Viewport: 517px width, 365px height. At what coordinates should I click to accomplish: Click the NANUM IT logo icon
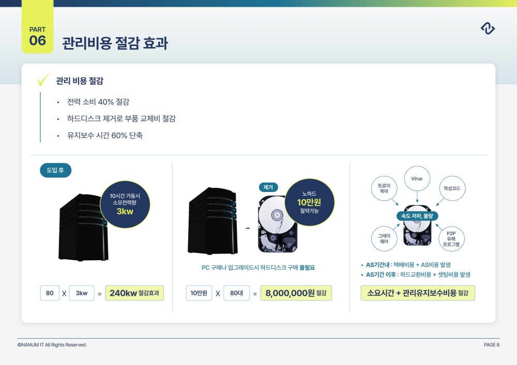(x=488, y=28)
